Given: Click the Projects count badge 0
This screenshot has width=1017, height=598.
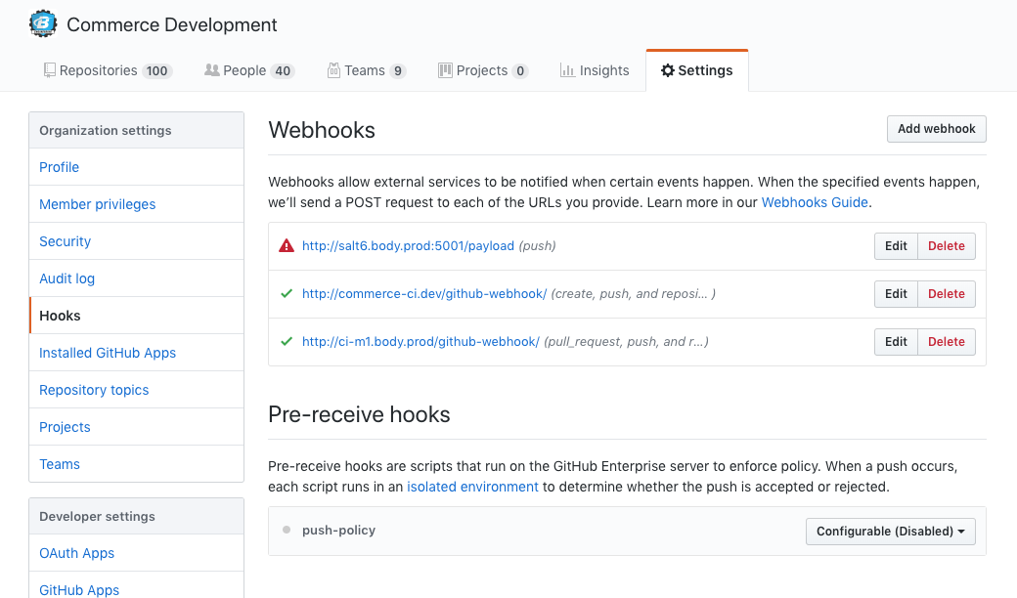Looking at the screenshot, I should click(520, 70).
